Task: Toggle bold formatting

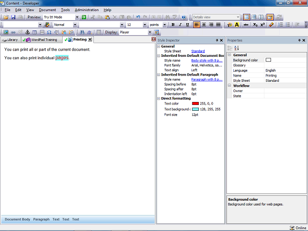Action: click(x=173, y=25)
